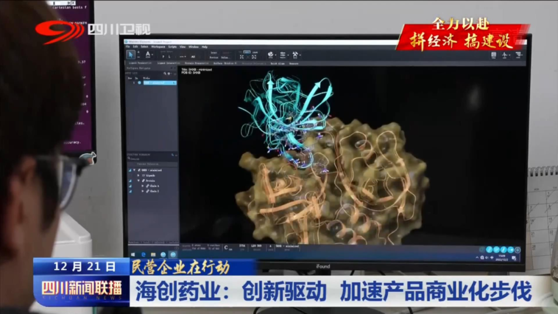Toggle inclusion circle for the entry row
The width and height of the screenshot is (558, 314).
[x=138, y=83]
